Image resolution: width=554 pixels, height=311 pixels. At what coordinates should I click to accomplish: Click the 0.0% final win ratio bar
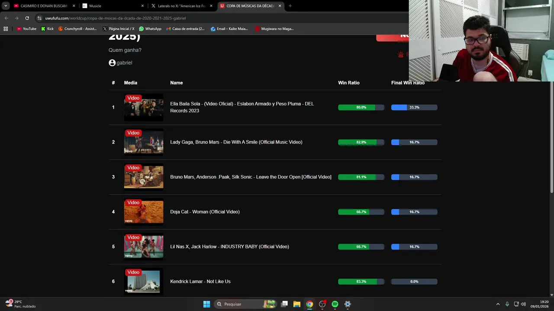coord(414,282)
